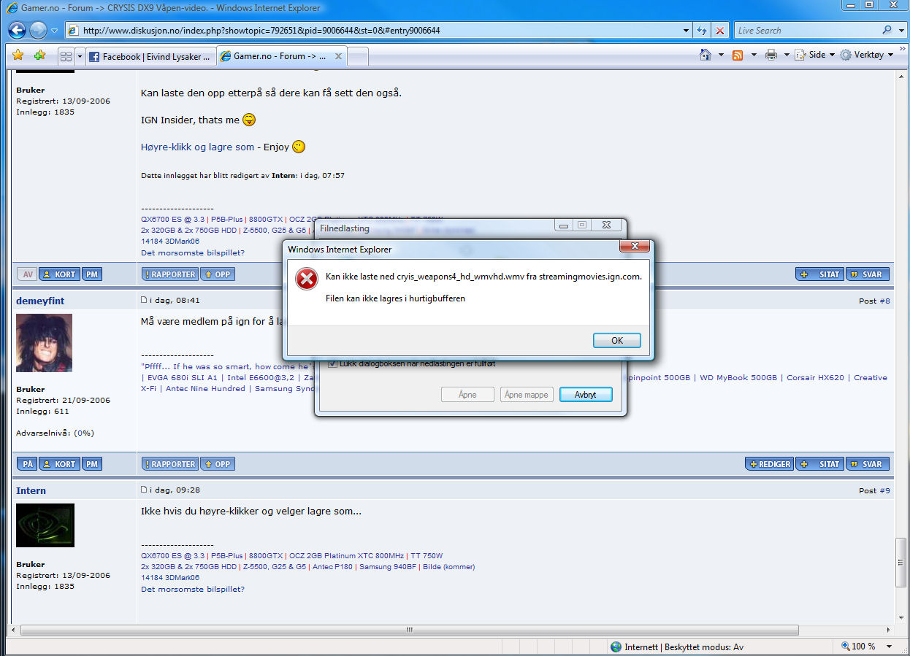Viewport: 910px width, 656px height.
Task: Expand the zoom level dropdown arrow
Action: [x=890, y=647]
